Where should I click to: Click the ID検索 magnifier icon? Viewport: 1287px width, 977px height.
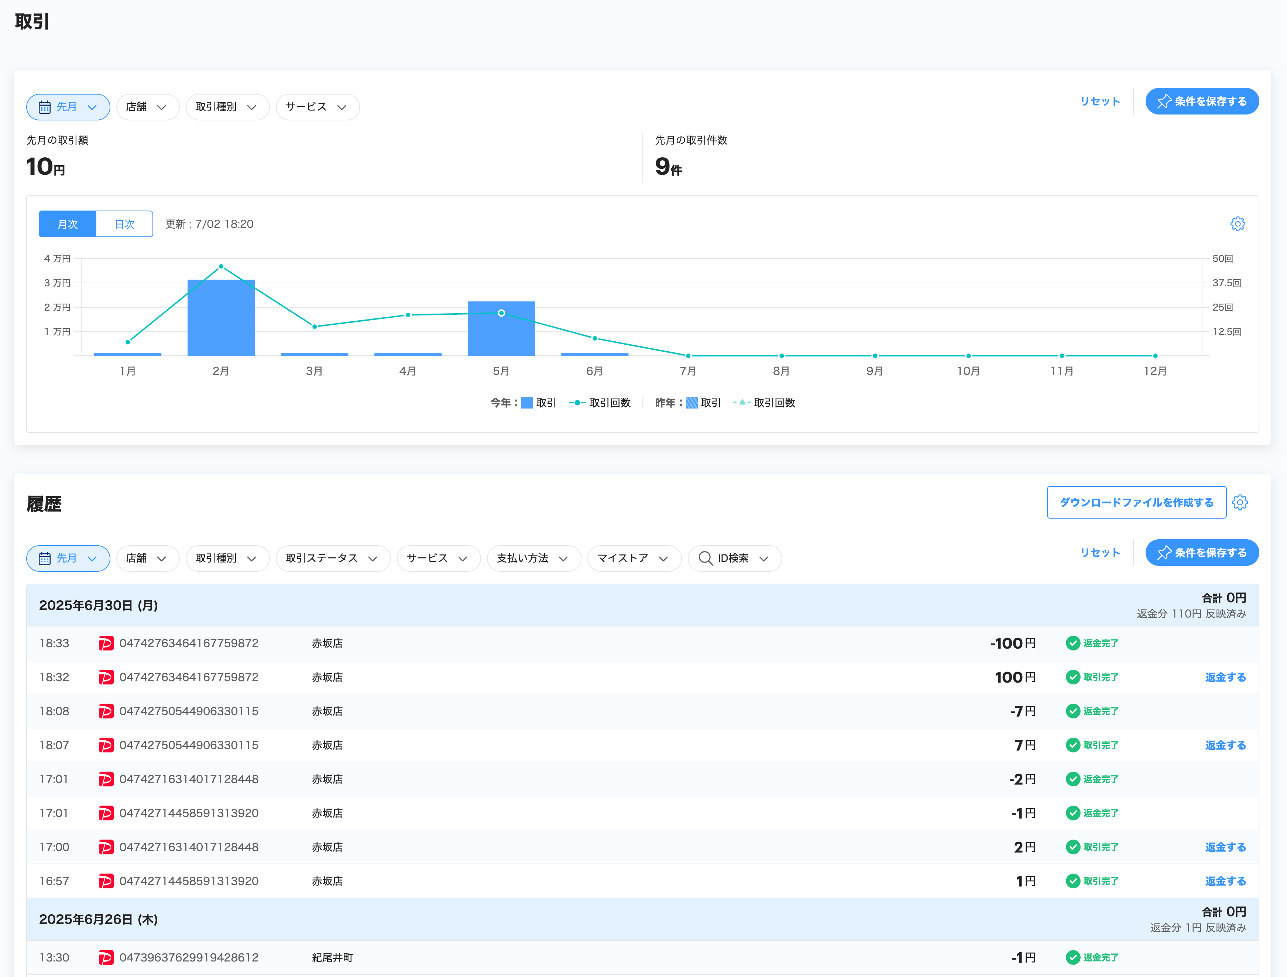pyautogui.click(x=705, y=558)
